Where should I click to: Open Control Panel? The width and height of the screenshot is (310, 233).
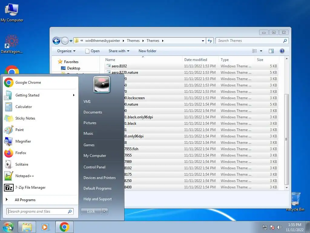(x=94, y=167)
